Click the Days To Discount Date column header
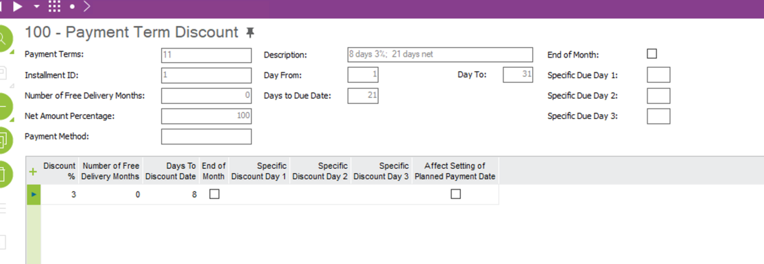This screenshot has height=264, width=764. coord(171,171)
